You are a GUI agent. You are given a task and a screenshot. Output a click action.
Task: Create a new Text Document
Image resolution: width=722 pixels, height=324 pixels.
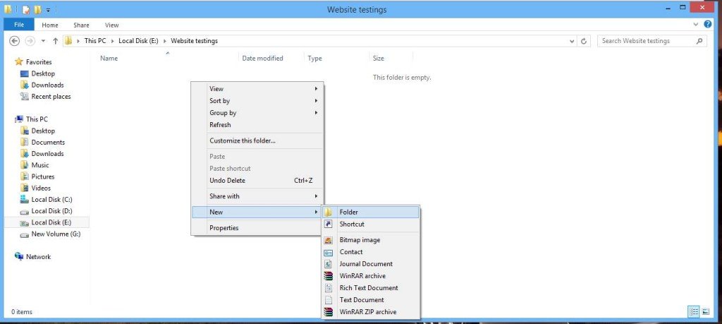point(371,299)
